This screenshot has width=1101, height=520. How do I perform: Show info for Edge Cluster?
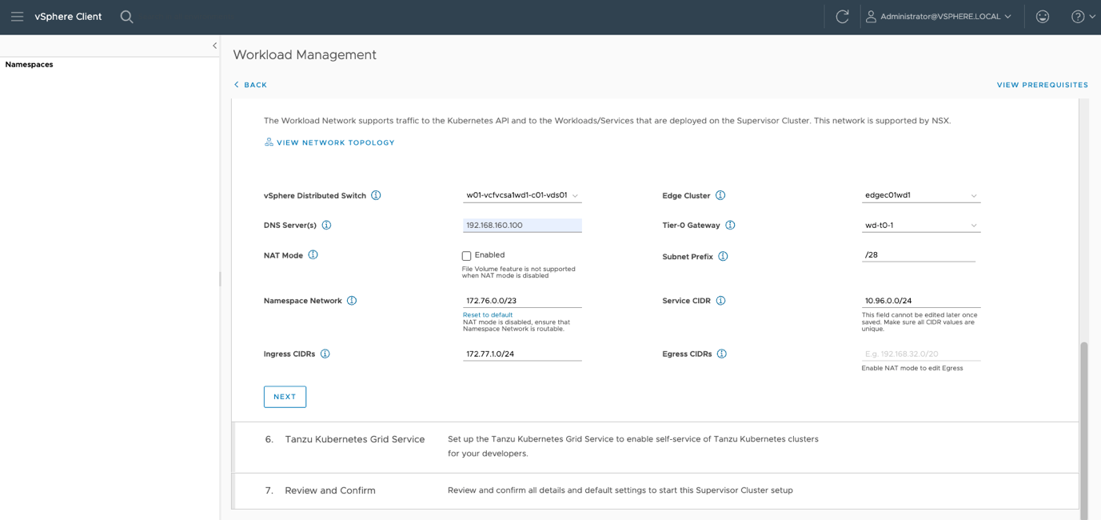(720, 195)
